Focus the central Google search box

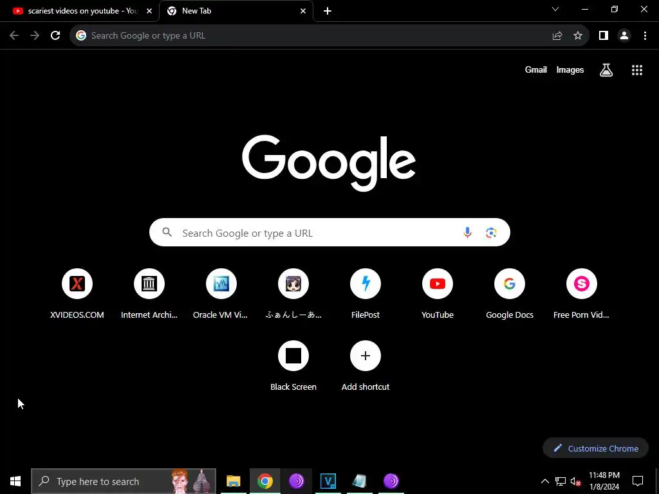pos(329,232)
